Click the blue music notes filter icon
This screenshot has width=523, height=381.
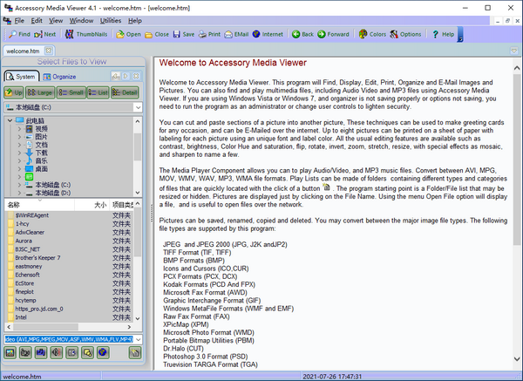pos(41,352)
